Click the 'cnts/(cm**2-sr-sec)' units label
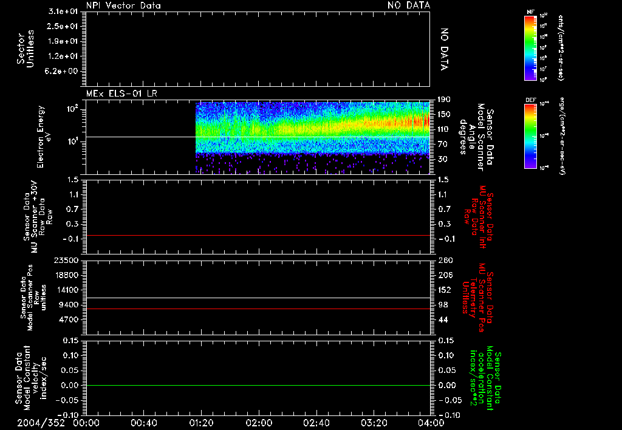622x430 pixels. point(561,47)
